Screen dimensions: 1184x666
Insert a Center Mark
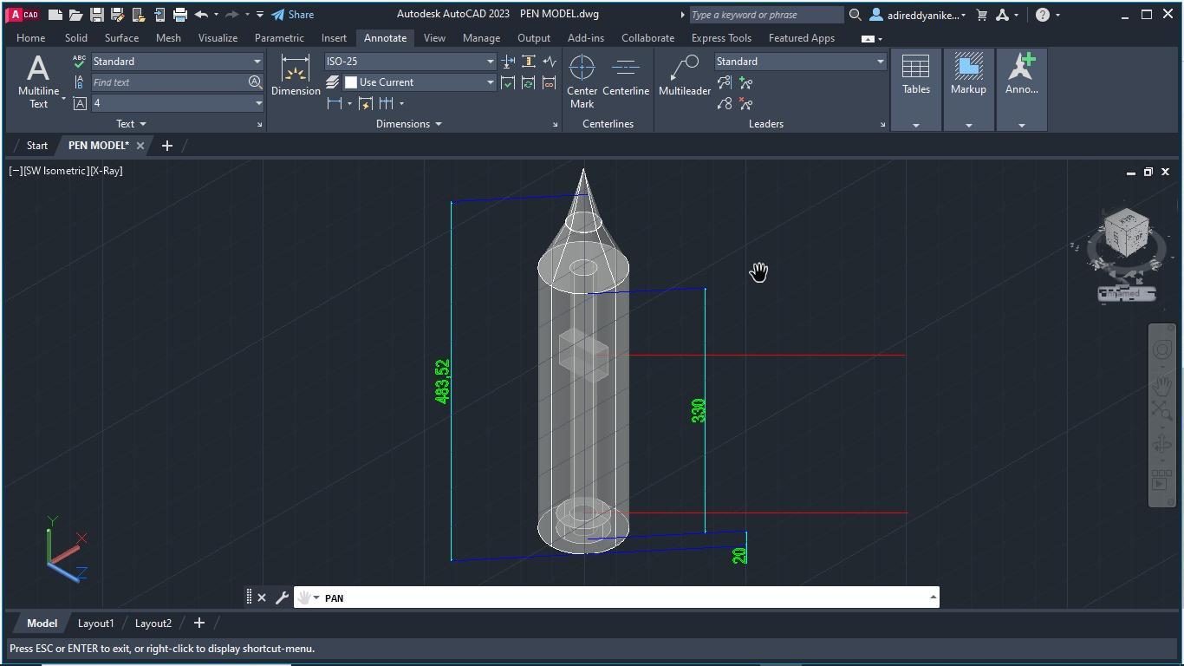[x=582, y=81]
